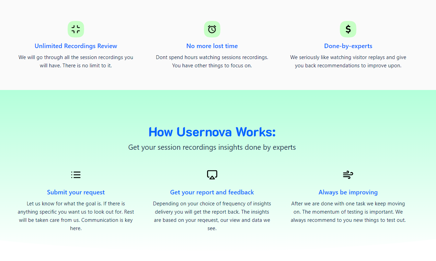Select the Always be improving description text
This screenshot has height=261, width=436.
(x=348, y=212)
